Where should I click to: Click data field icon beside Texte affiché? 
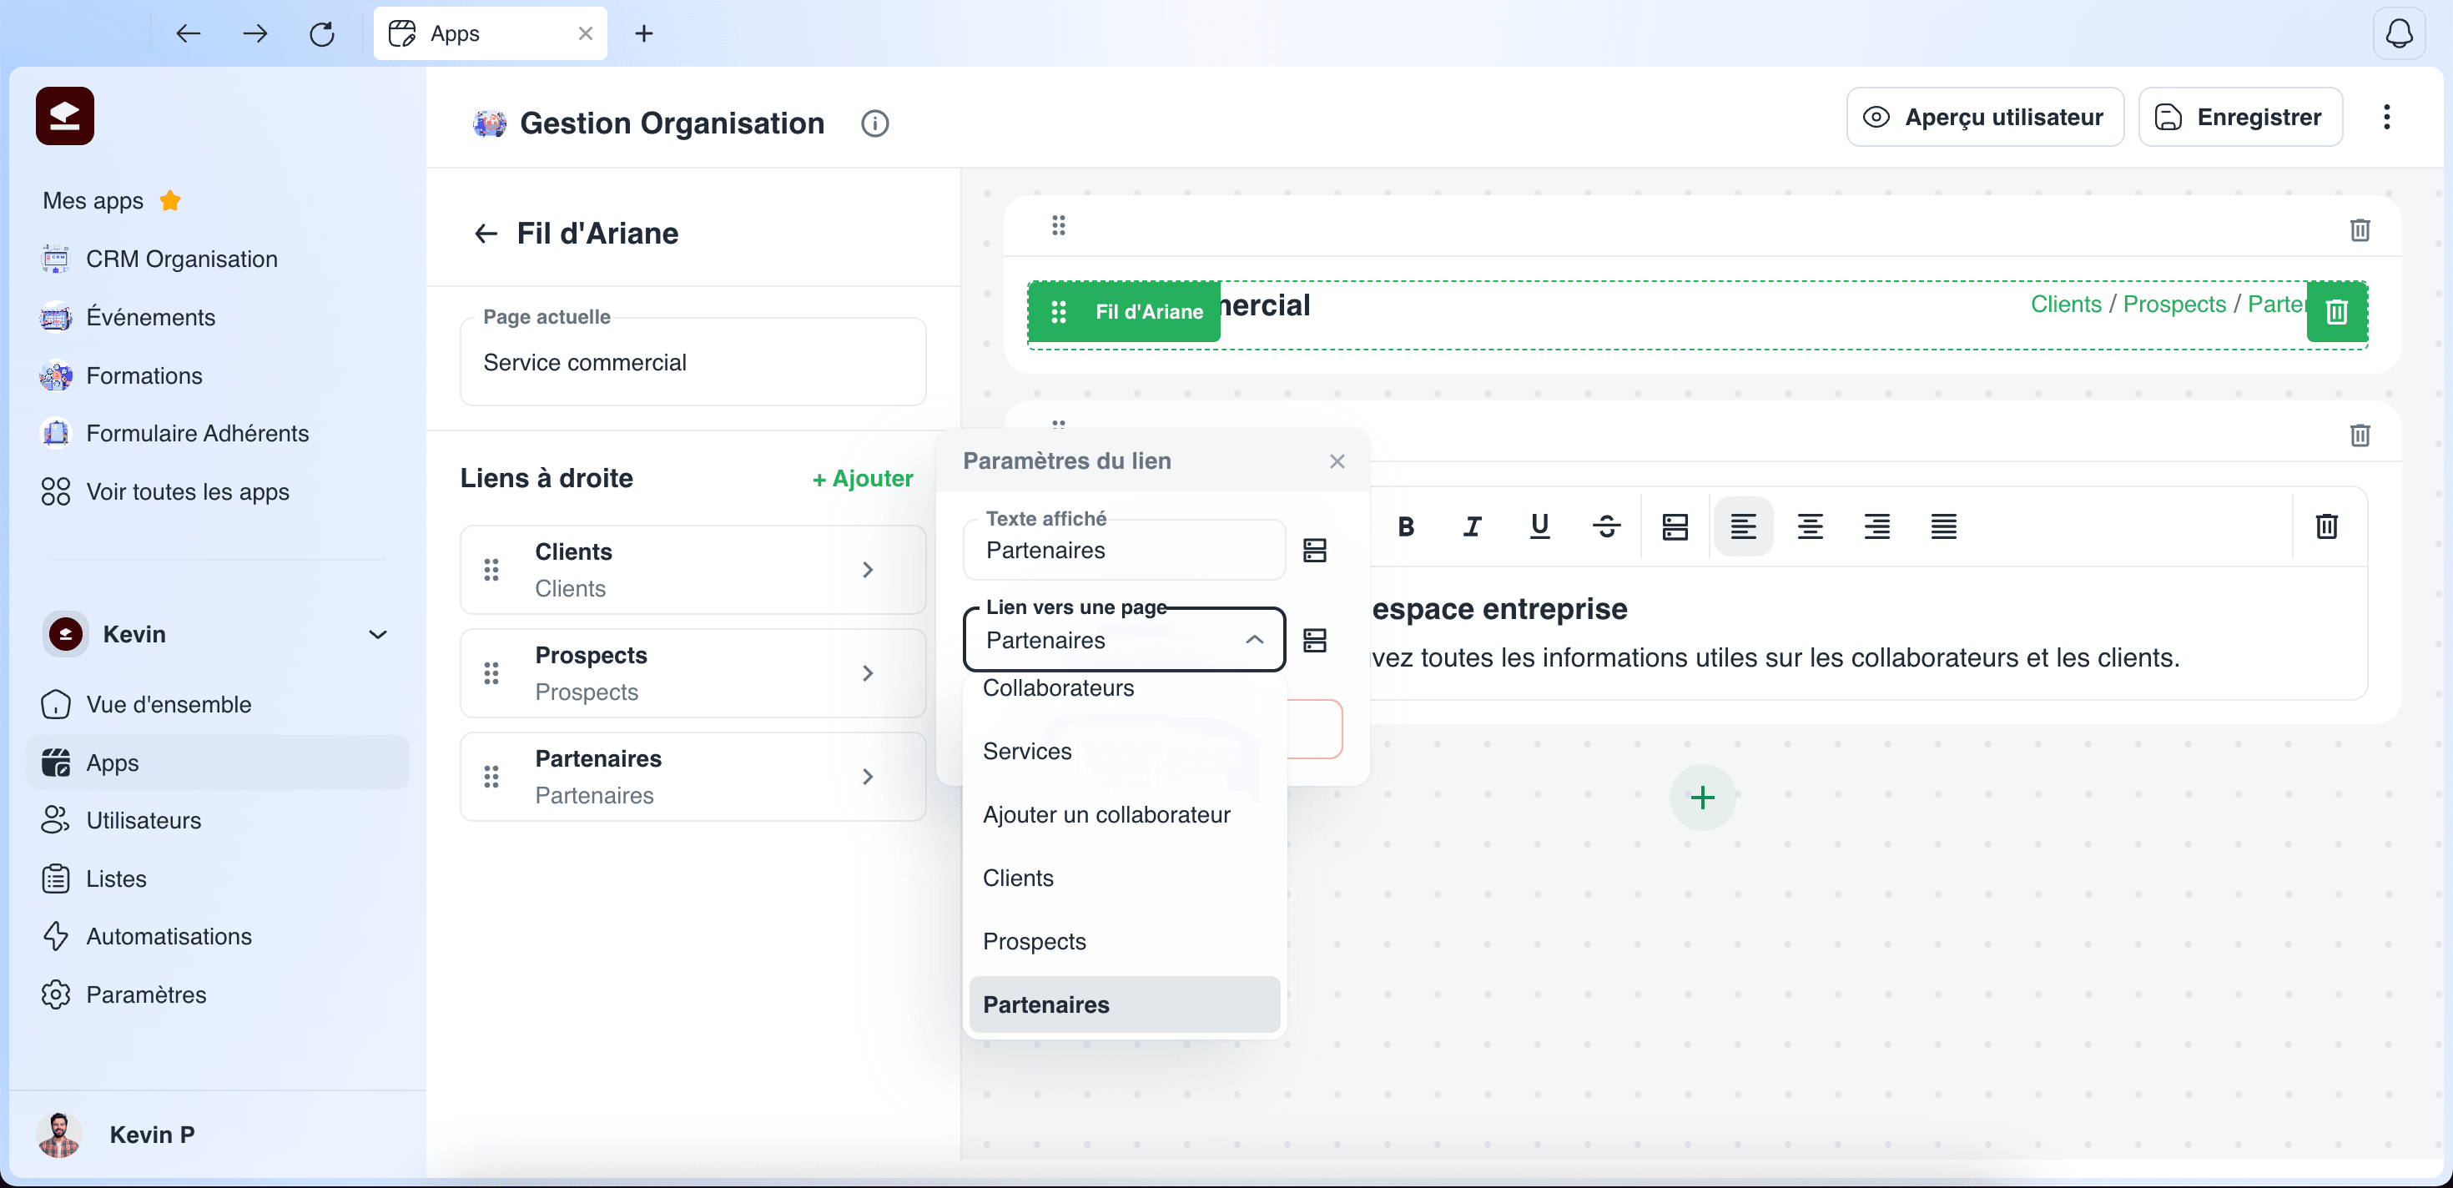(x=1314, y=551)
